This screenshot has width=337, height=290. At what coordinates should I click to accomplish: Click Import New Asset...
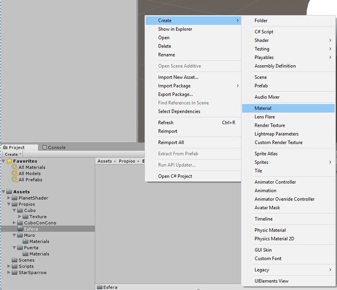193,77
